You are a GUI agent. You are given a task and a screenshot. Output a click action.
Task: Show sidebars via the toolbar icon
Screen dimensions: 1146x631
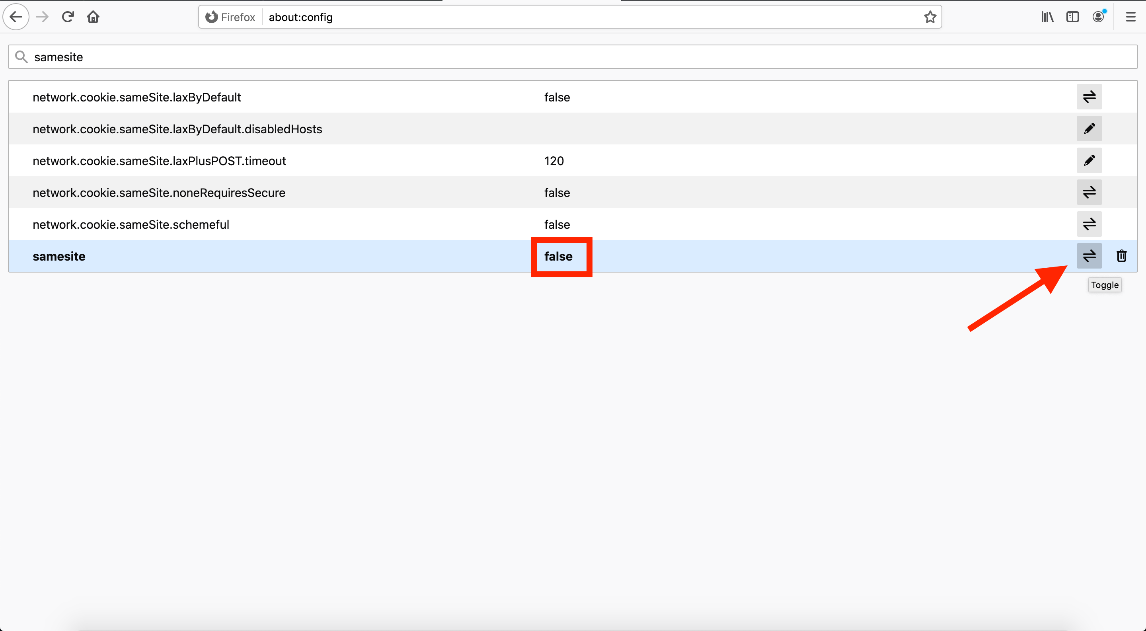pyautogui.click(x=1073, y=17)
